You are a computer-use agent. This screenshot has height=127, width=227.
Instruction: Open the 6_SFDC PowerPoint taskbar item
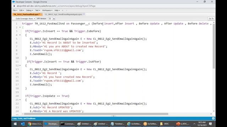[183, 124]
